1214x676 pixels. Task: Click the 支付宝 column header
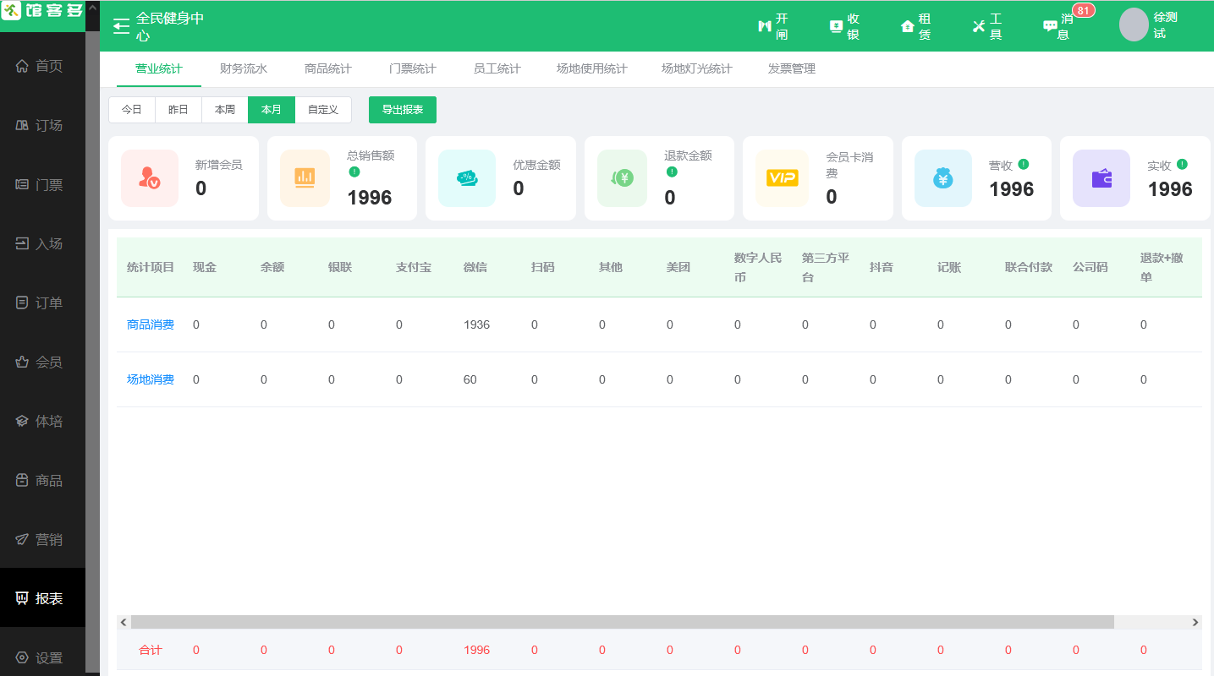click(x=414, y=267)
